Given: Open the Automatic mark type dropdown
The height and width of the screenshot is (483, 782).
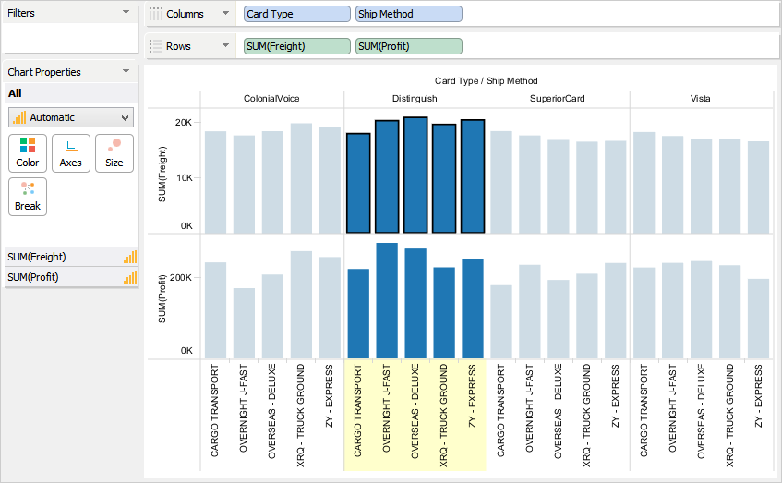Looking at the screenshot, I should pos(71,117).
